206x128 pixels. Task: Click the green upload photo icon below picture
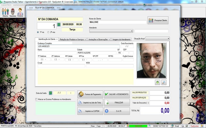pos(157,82)
